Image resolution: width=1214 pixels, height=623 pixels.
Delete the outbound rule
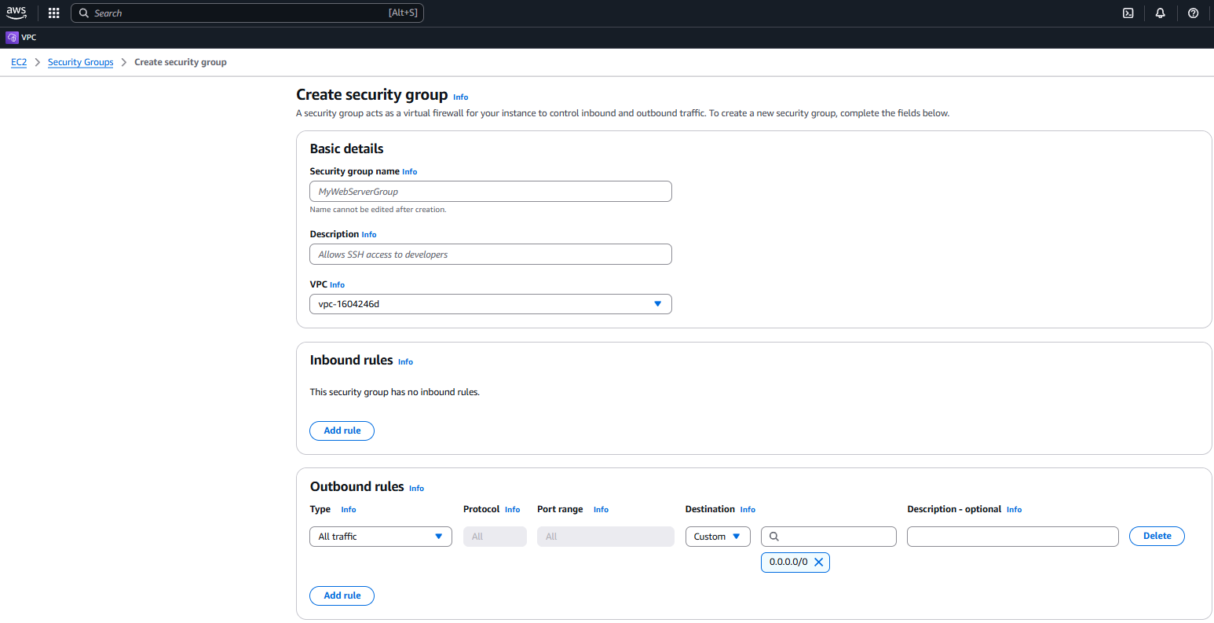click(1156, 536)
